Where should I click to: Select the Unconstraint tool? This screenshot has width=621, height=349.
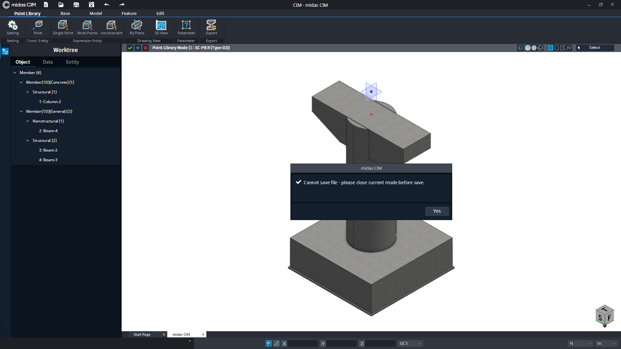click(x=111, y=27)
